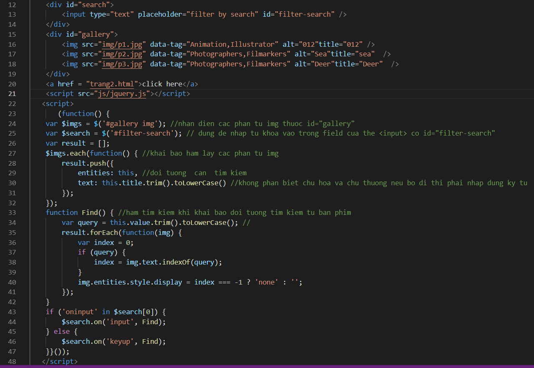Select line number 40 in the gutter

coord(12,282)
